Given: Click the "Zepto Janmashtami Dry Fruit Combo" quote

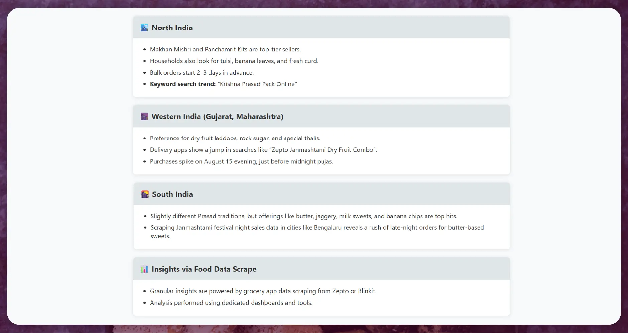Looking at the screenshot, I should point(324,150).
